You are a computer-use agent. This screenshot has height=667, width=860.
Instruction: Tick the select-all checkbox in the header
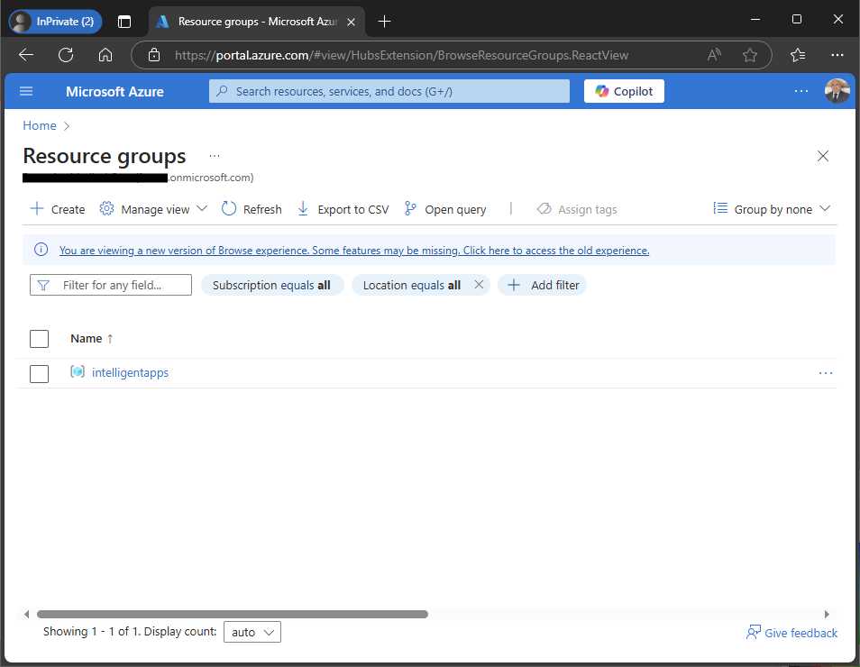(39, 338)
